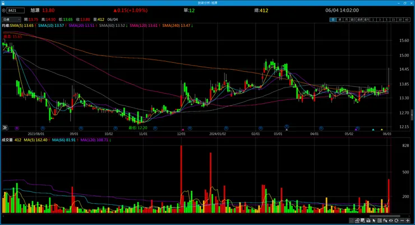This screenshot has width=415, height=225.
Task: Click the magenta triangle marker near 12/01
Action: point(183,130)
